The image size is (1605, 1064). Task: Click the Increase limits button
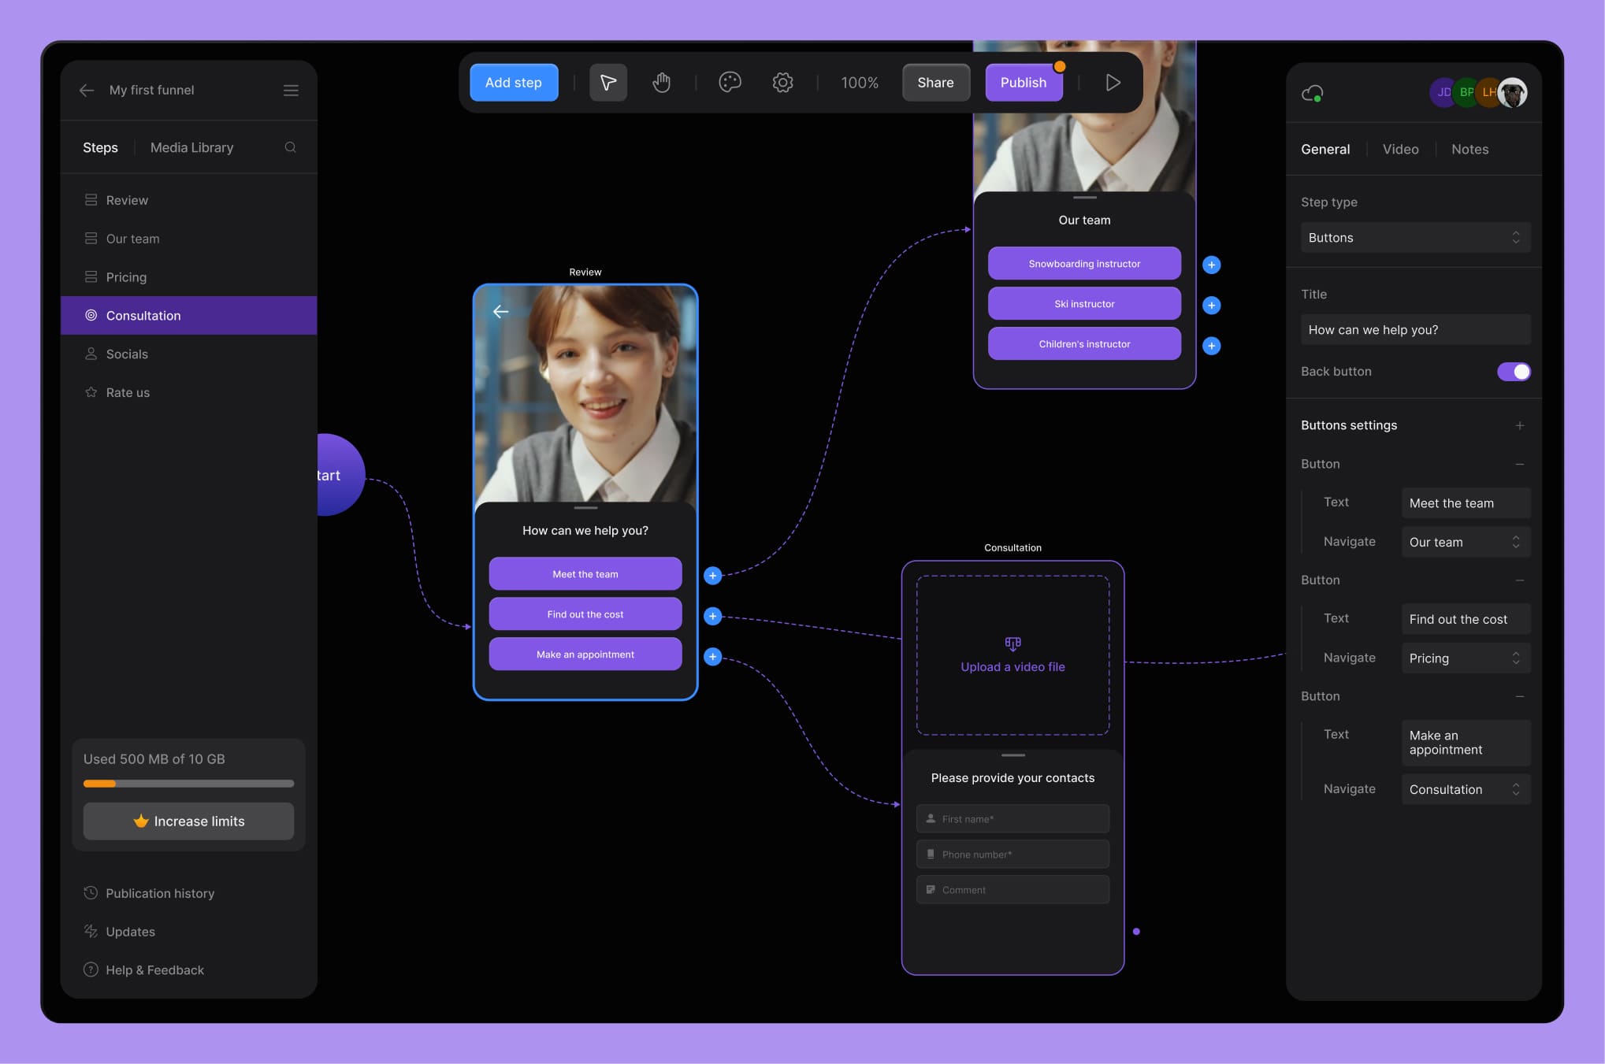pyautogui.click(x=188, y=821)
